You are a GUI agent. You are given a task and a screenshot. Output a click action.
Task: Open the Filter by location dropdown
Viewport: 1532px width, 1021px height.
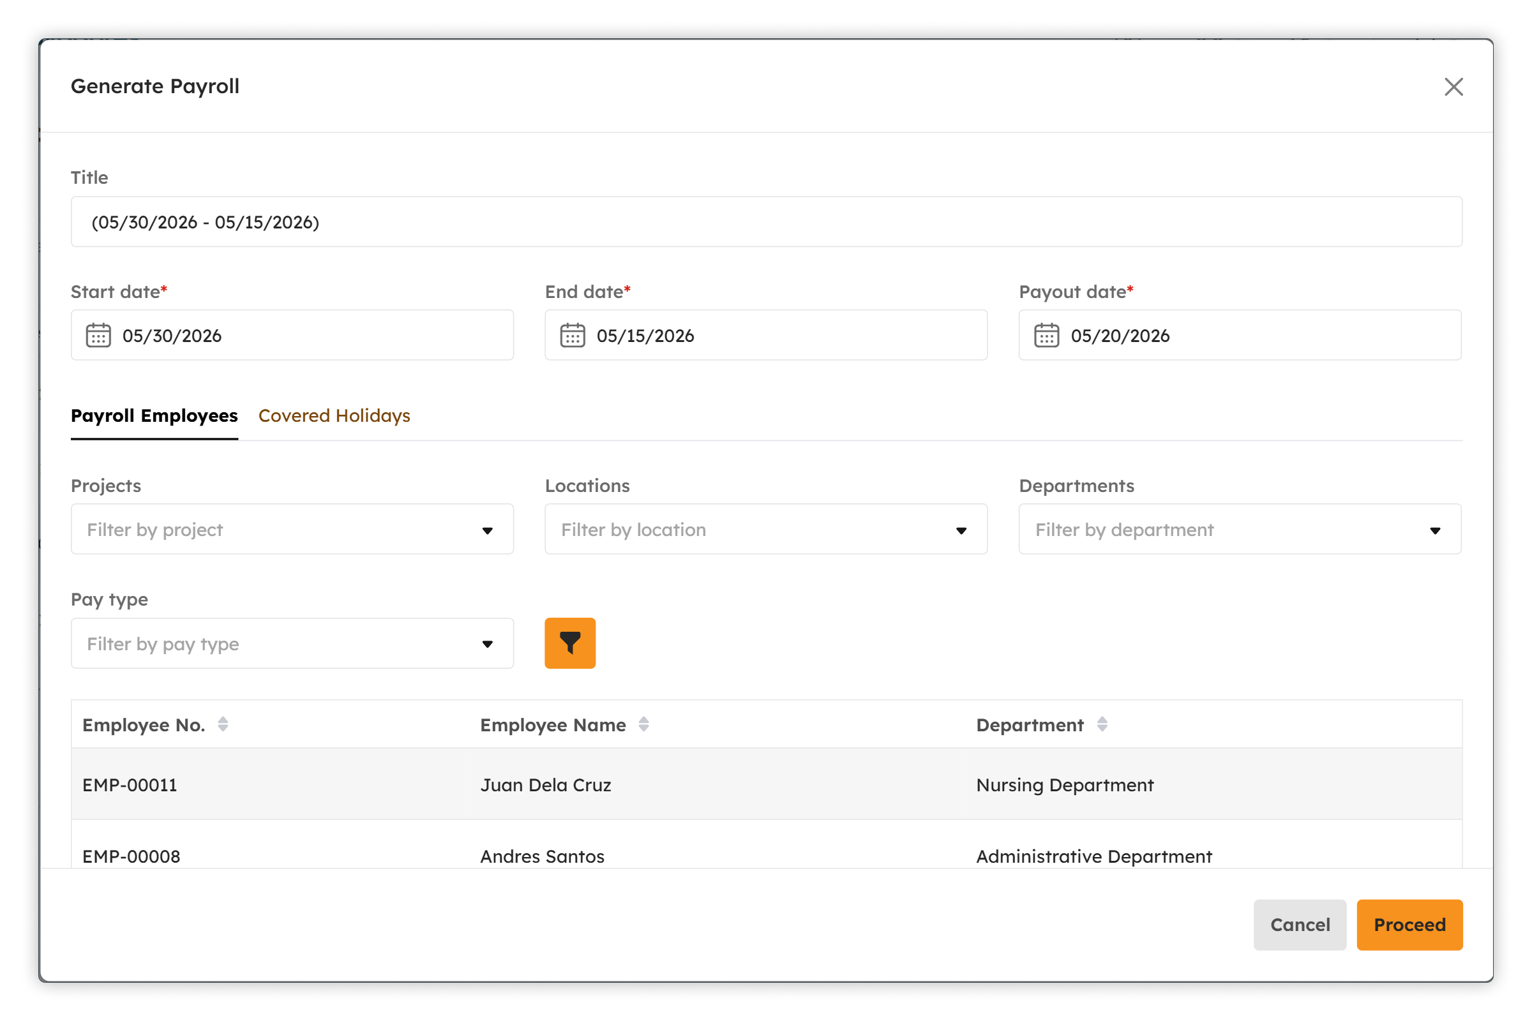[x=766, y=530]
